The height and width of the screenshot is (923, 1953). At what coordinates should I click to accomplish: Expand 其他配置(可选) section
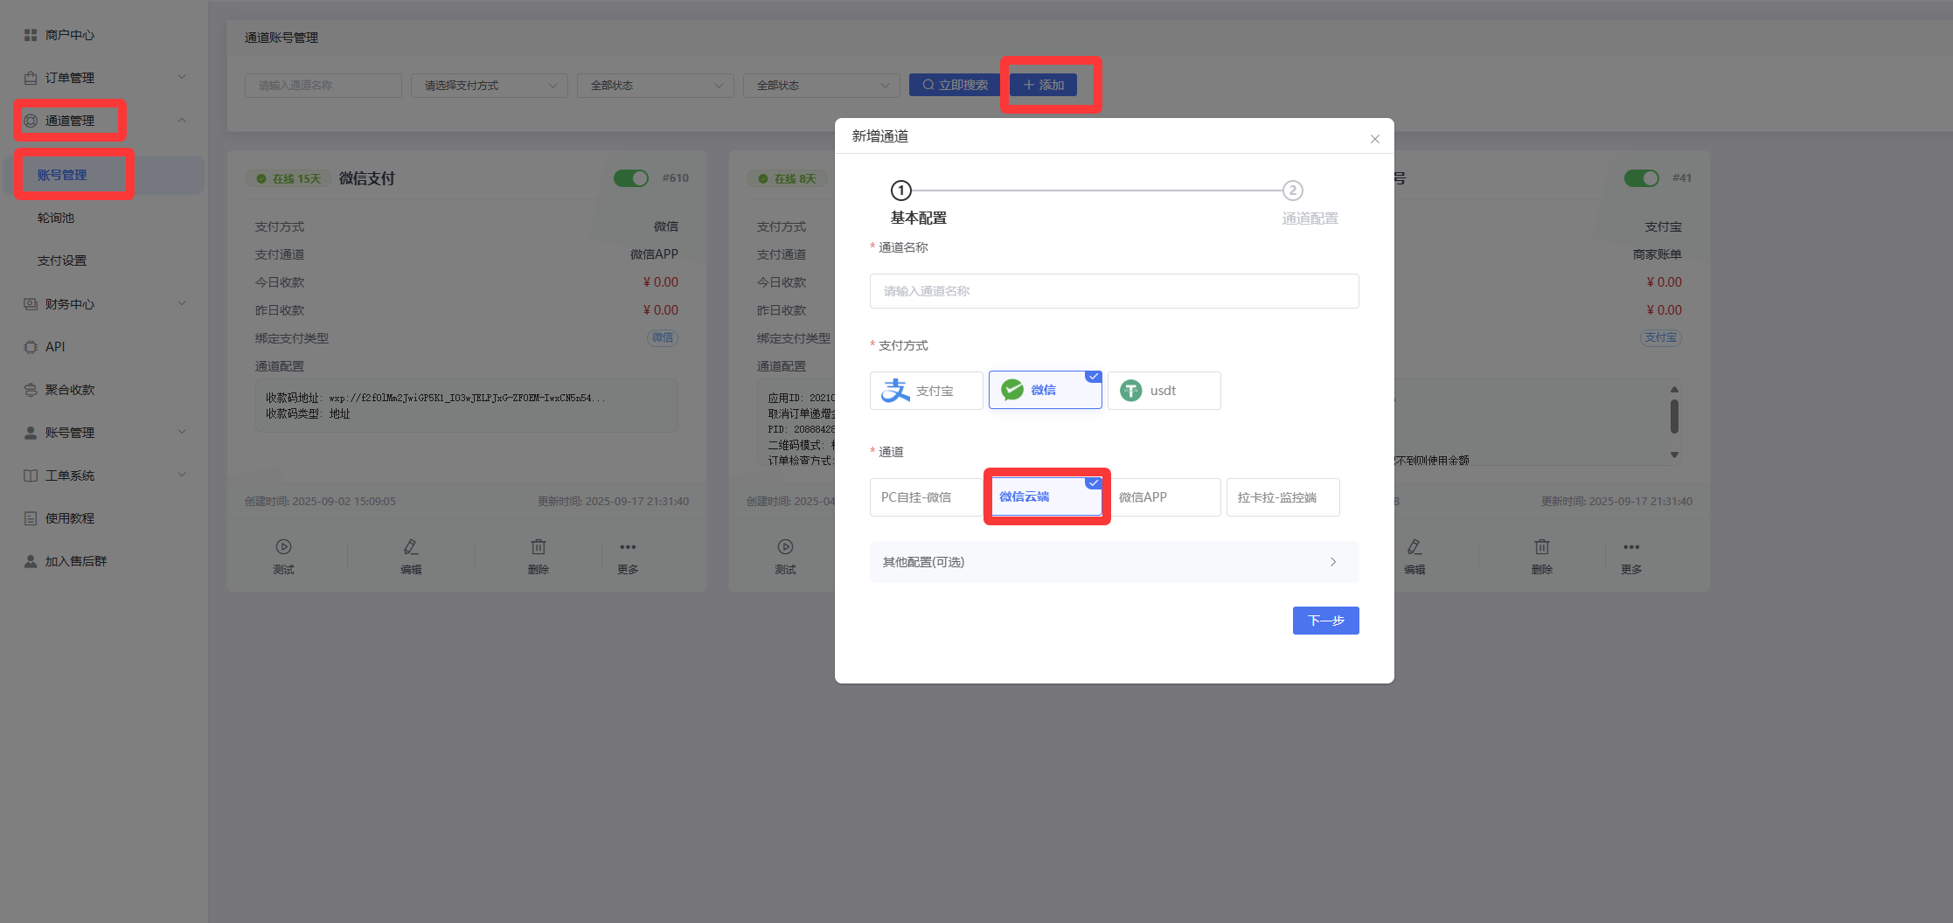point(1114,562)
